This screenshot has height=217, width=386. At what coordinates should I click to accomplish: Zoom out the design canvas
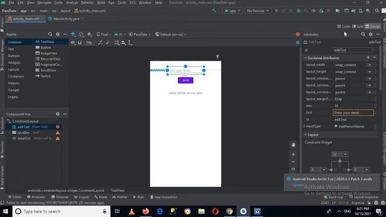coord(293,162)
